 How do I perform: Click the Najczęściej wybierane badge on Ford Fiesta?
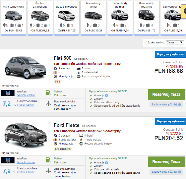pos(171,121)
